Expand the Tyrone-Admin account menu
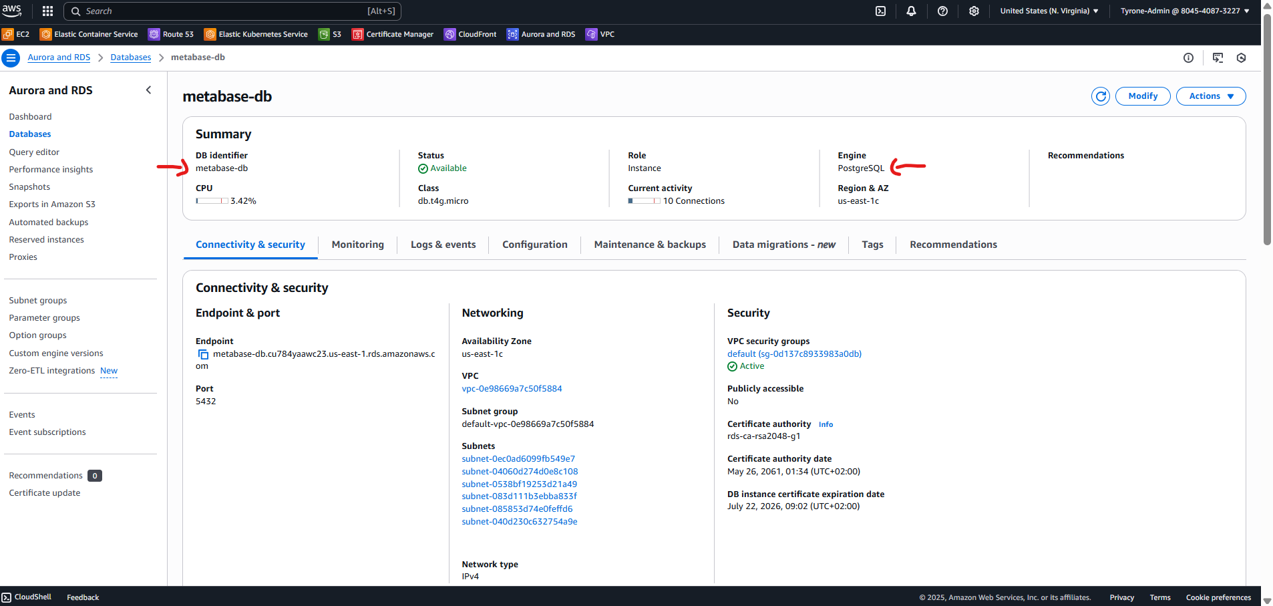The height and width of the screenshot is (606, 1273). tap(1184, 11)
